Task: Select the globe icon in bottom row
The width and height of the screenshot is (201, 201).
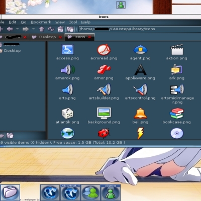Action: click(x=67, y=133)
